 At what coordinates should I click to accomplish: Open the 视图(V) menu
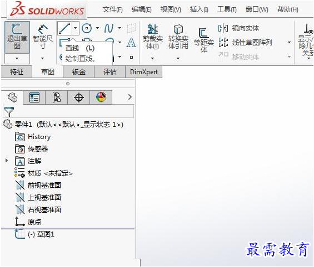click(x=171, y=9)
